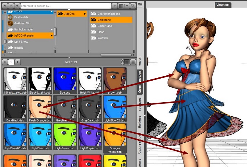Open the pane options menu icon

tap(140, 5)
